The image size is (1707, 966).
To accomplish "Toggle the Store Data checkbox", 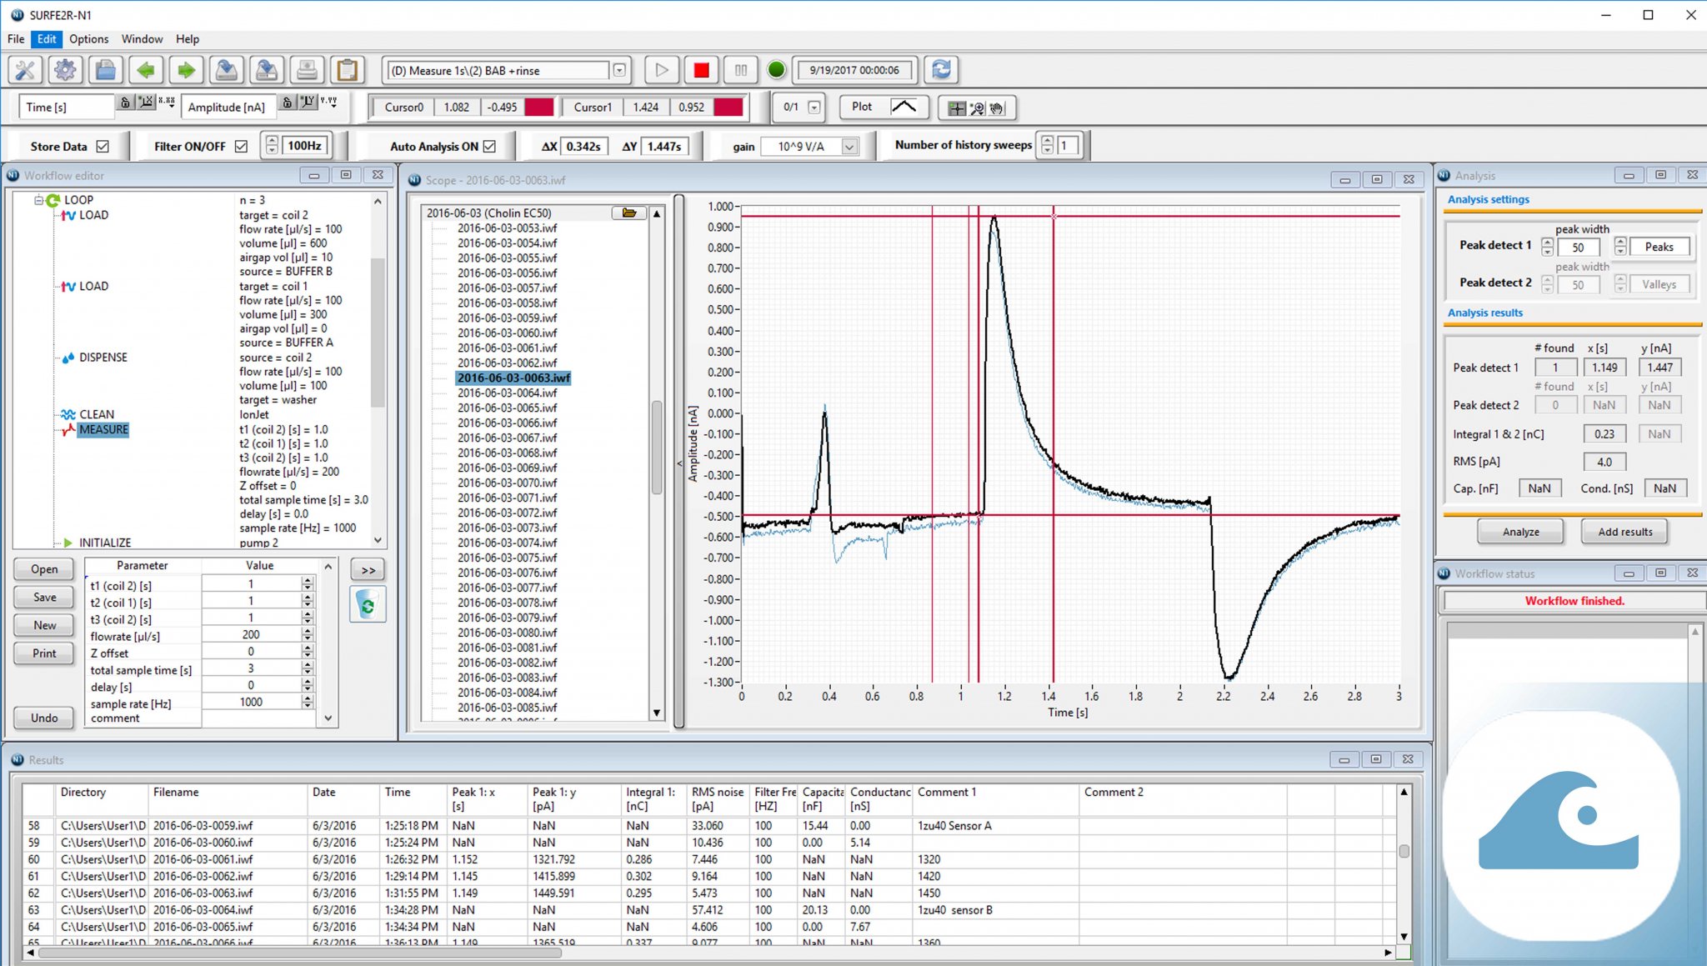I will point(103,147).
